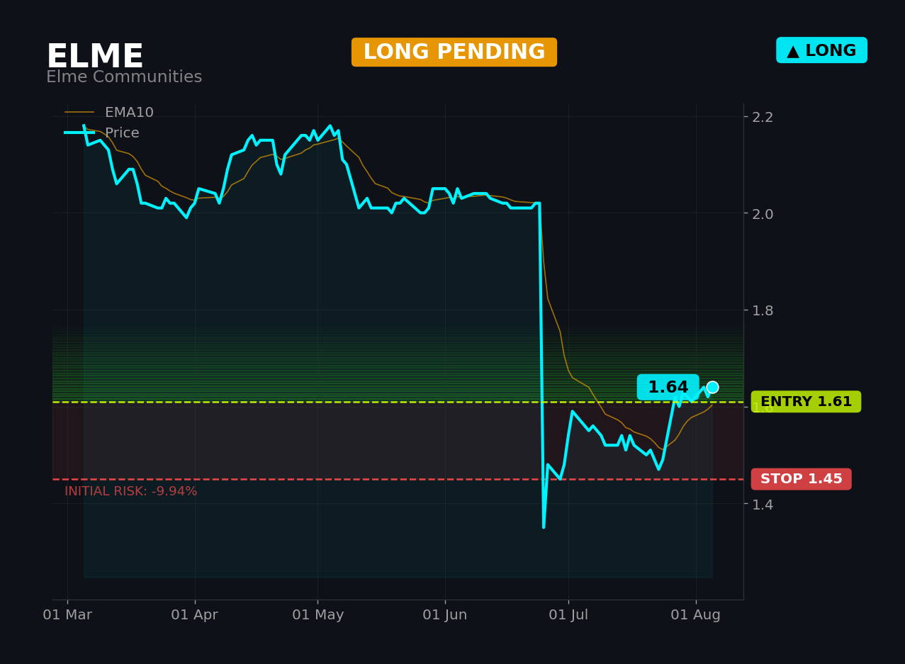The width and height of the screenshot is (905, 664).
Task: Click the current price marker dot
Action: point(712,387)
